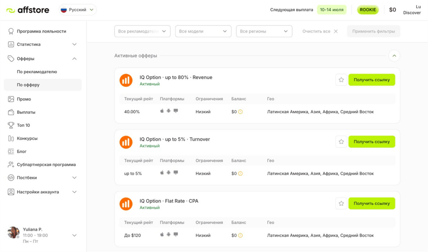This screenshot has height=252, width=428.
Task: Open Субпартнерская программа page
Action: pyautogui.click(x=46, y=165)
